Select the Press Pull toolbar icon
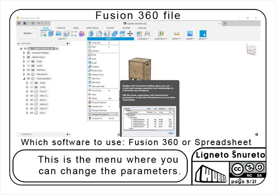The image size is (276, 195). (x=91, y=34)
